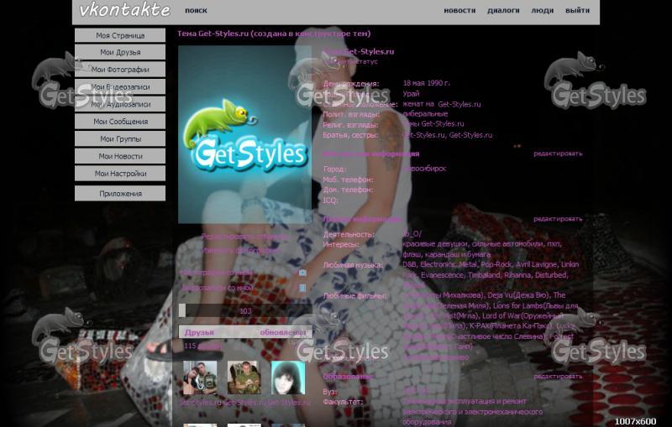Click the videos-with-me icon
Viewport: 672px width, 427px height.
(302, 288)
